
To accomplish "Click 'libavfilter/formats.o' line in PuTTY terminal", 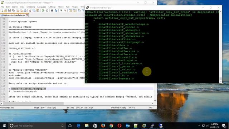I will [116, 78].
